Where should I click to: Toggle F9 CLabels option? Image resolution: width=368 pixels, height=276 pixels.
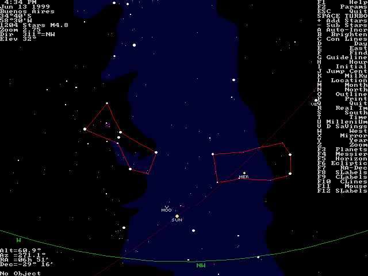pyautogui.click(x=343, y=177)
